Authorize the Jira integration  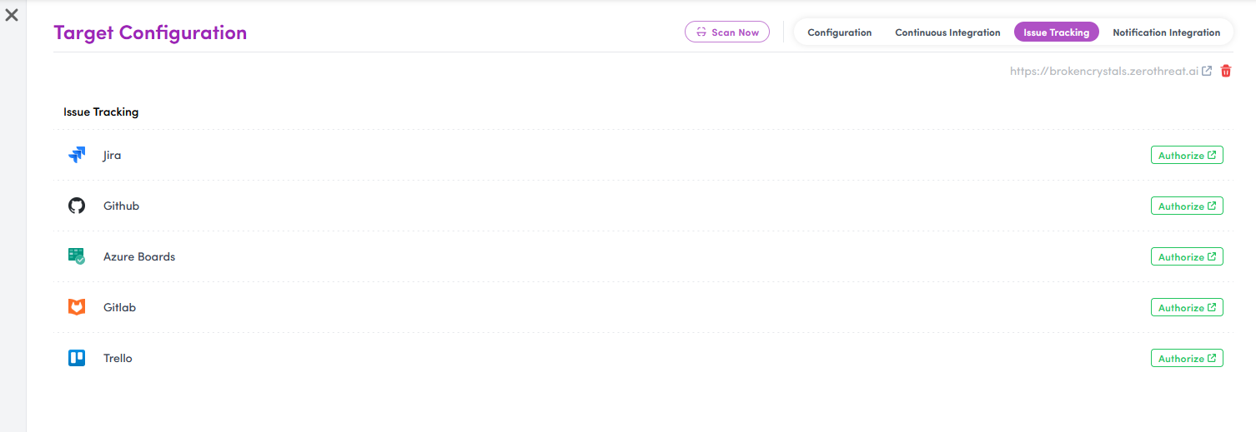coord(1186,156)
